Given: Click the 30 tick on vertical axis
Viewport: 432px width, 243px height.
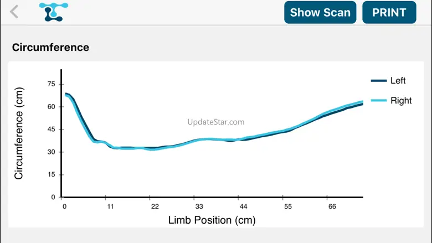Looking at the screenshot, I should [x=52, y=152].
